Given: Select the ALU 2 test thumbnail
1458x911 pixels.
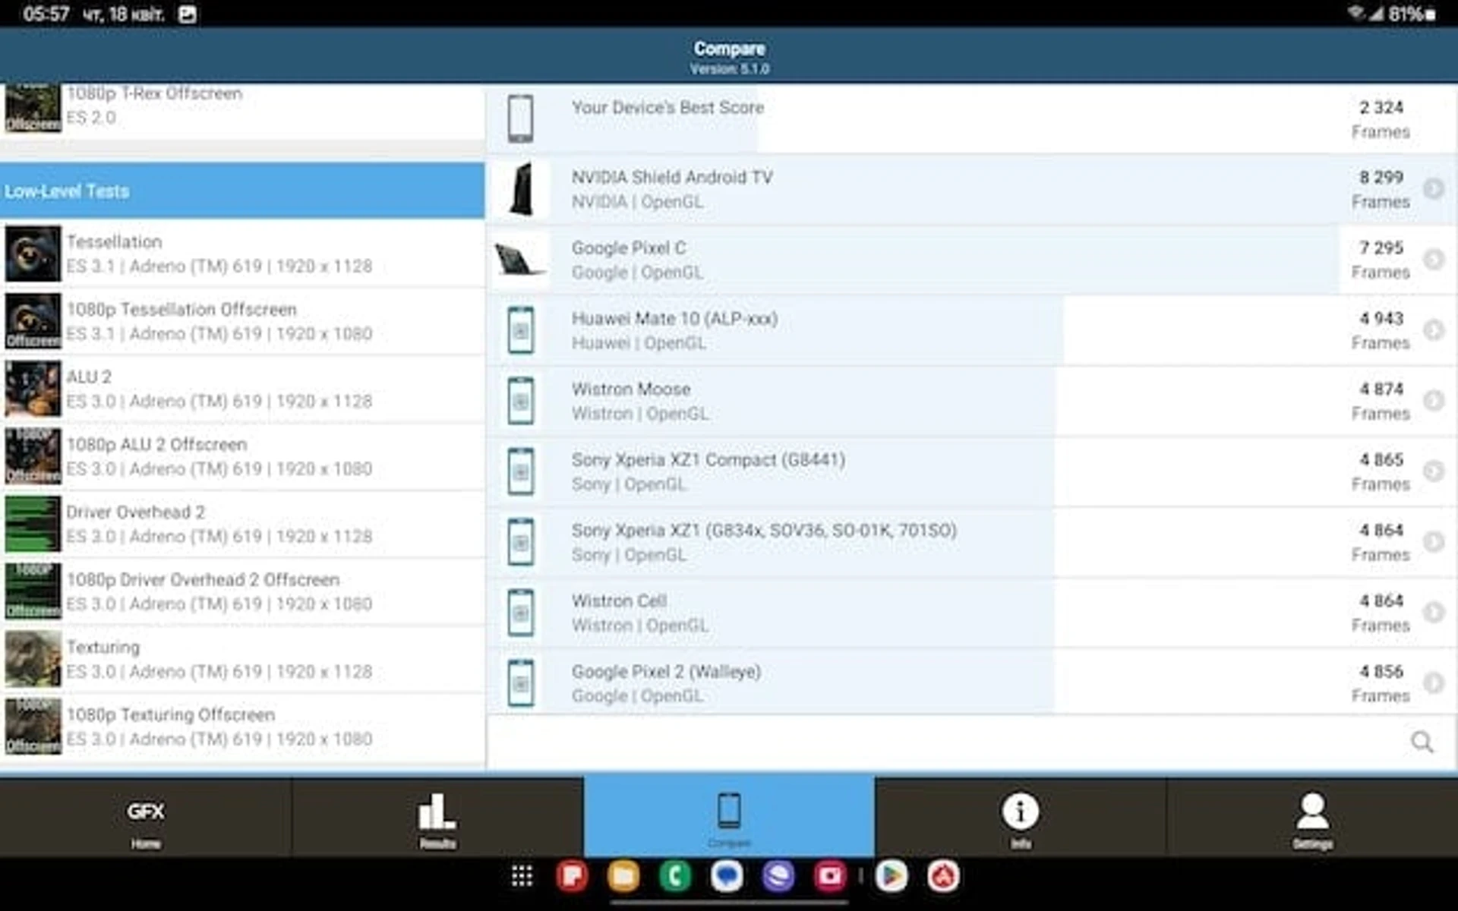Looking at the screenshot, I should 33,389.
